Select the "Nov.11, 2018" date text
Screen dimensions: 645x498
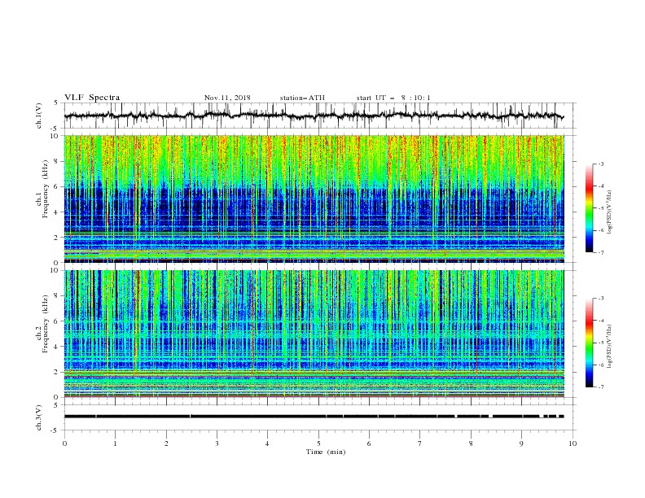227,98
